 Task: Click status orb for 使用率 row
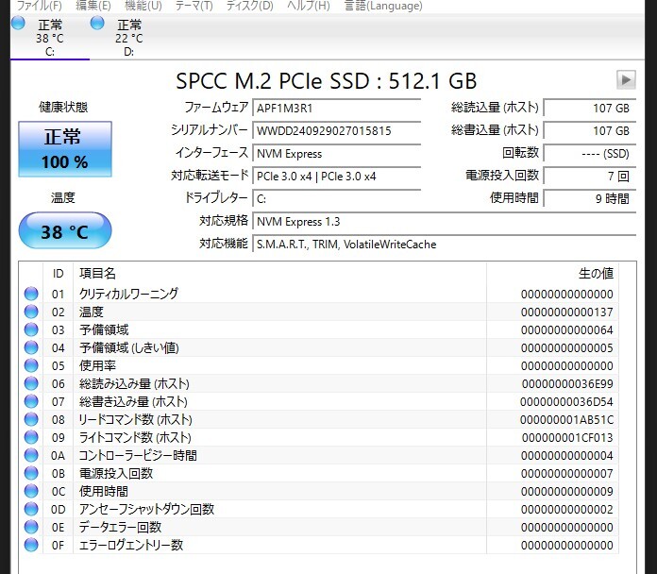31,365
